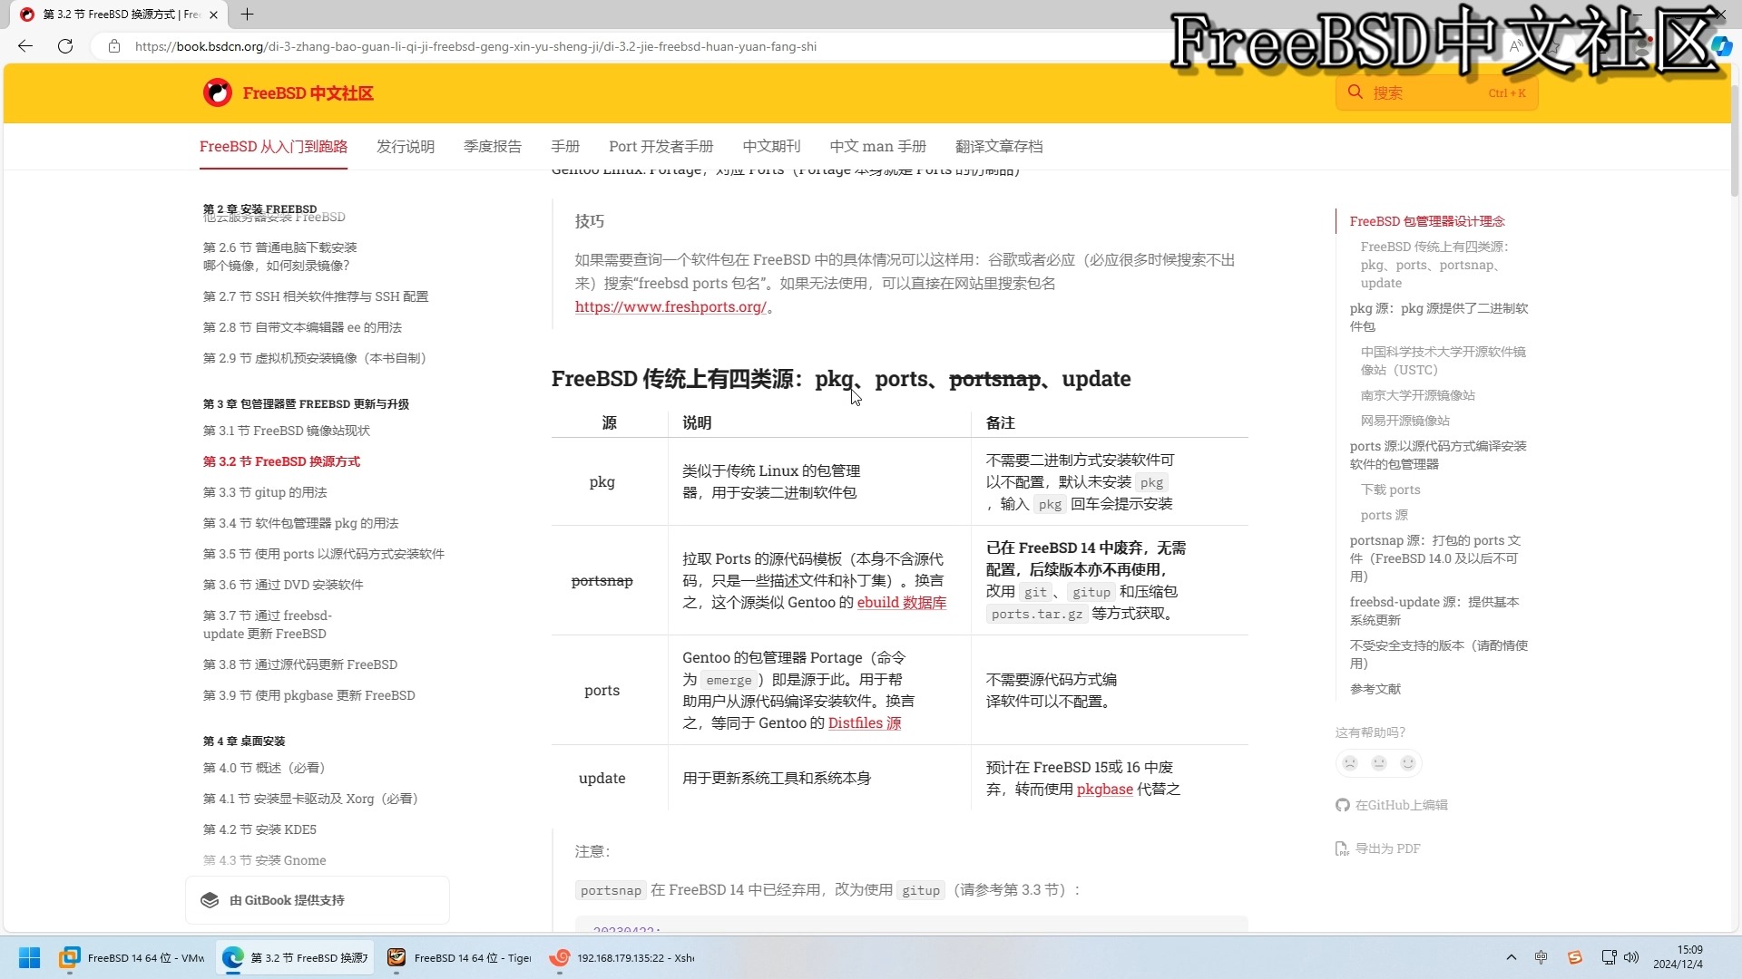Open sidebar 第 4.2 节 安装 KDE5
The height and width of the screenshot is (979, 1742).
click(260, 829)
